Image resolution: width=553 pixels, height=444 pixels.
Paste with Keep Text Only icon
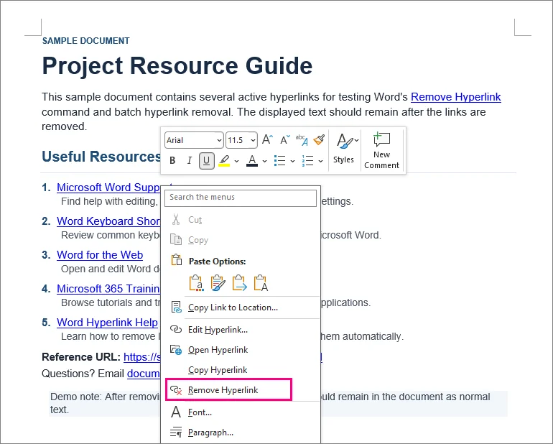(261, 283)
